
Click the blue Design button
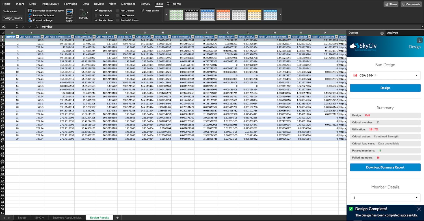[x=385, y=88]
